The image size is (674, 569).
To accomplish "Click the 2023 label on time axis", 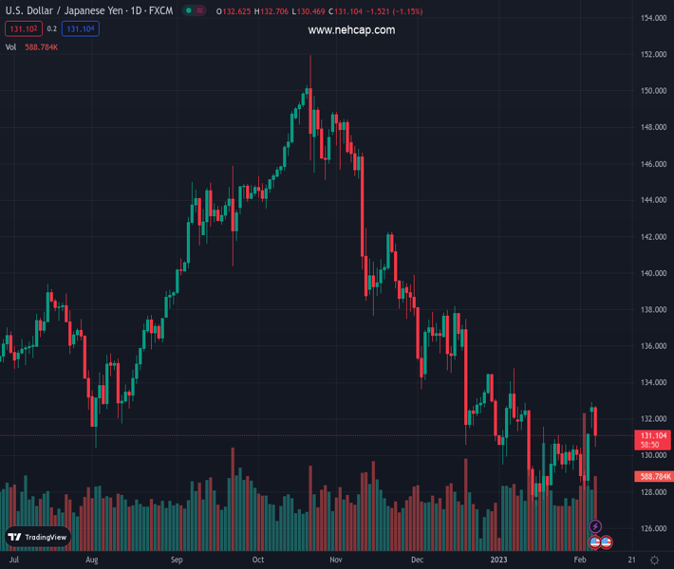I will pos(499,560).
